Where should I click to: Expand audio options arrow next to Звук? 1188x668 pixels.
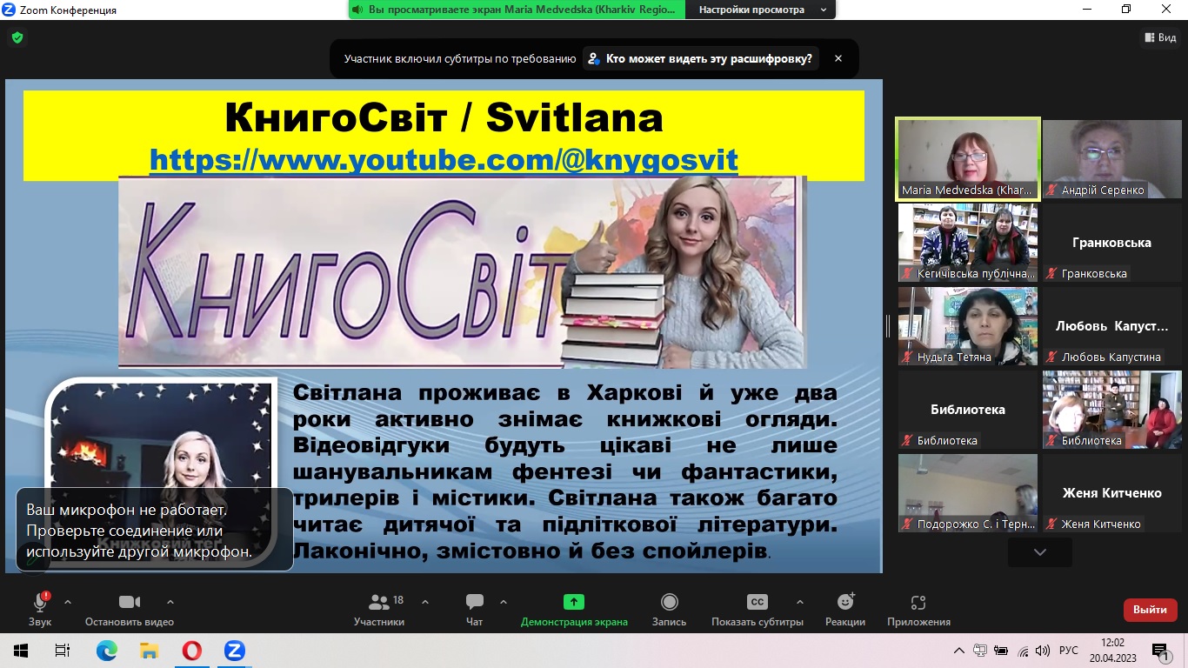(68, 602)
